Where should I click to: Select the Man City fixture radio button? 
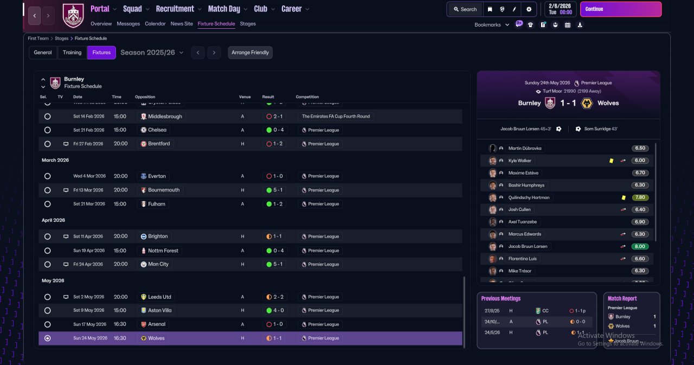point(47,265)
